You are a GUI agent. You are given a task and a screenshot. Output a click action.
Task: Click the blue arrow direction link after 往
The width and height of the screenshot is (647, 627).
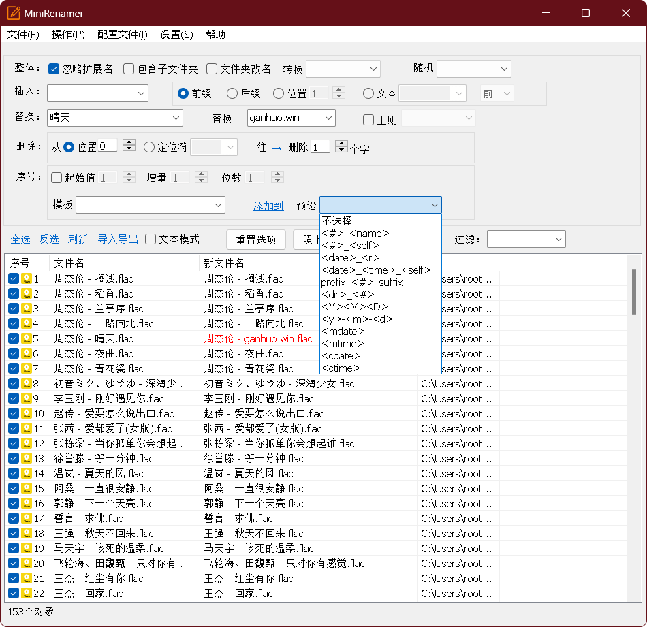point(277,148)
